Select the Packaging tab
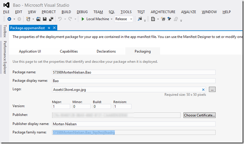Image resolution: width=244 pixels, height=144 pixels. tap(142, 51)
